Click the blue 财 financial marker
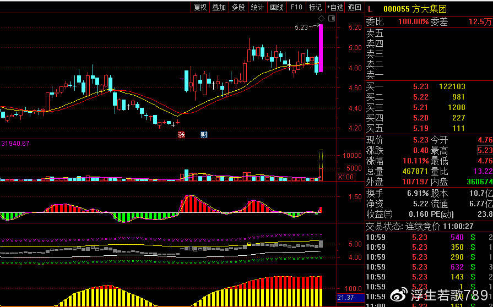Image resolution: width=493 pixels, height=307 pixels. pos(204,134)
